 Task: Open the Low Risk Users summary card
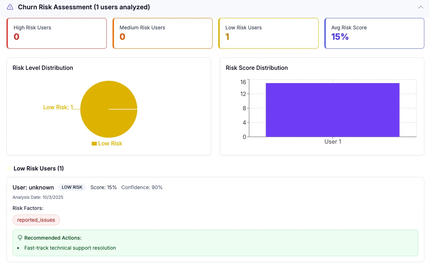point(268,33)
